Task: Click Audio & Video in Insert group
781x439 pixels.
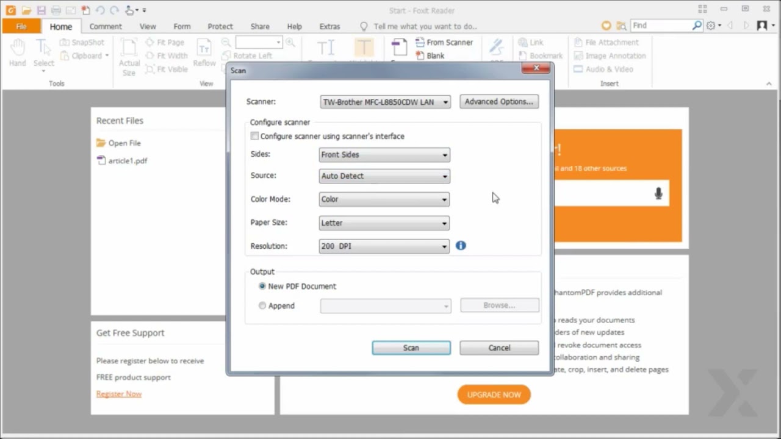Action: (x=603, y=69)
